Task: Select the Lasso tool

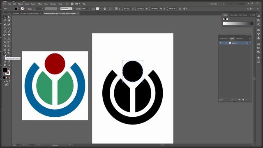Action: point(9,21)
